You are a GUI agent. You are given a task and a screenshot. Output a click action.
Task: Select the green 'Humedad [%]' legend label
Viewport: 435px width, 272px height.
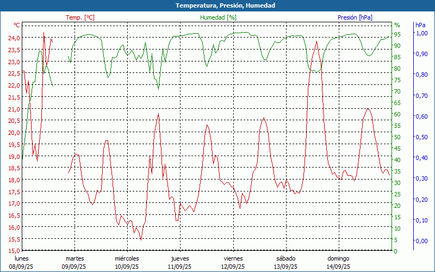pos(219,17)
